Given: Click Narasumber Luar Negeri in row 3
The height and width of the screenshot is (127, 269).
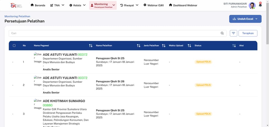Looking at the screenshot, I should point(151,114).
